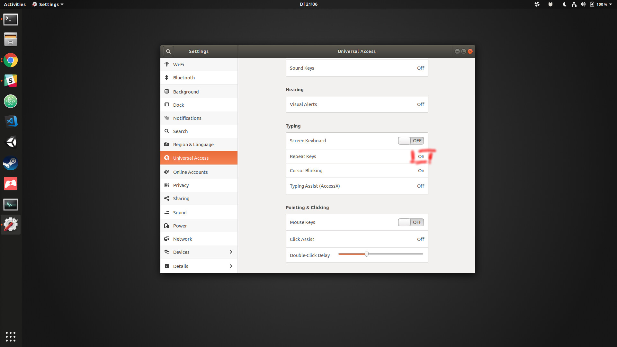
Task: Enable the Screen Keyboard toggle
Action: tap(411, 140)
